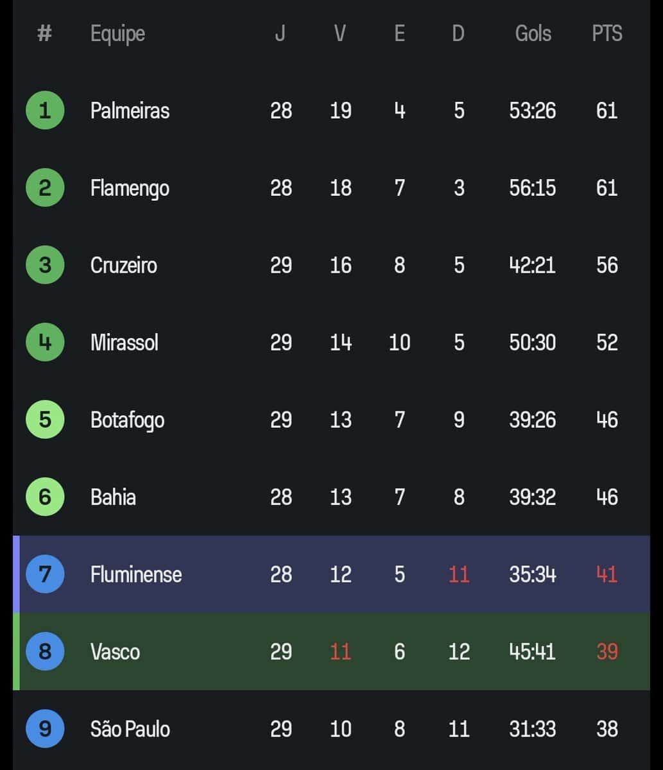Screen dimensions: 663x770
Task: Sort the table by the PTS column
Action: click(x=606, y=34)
